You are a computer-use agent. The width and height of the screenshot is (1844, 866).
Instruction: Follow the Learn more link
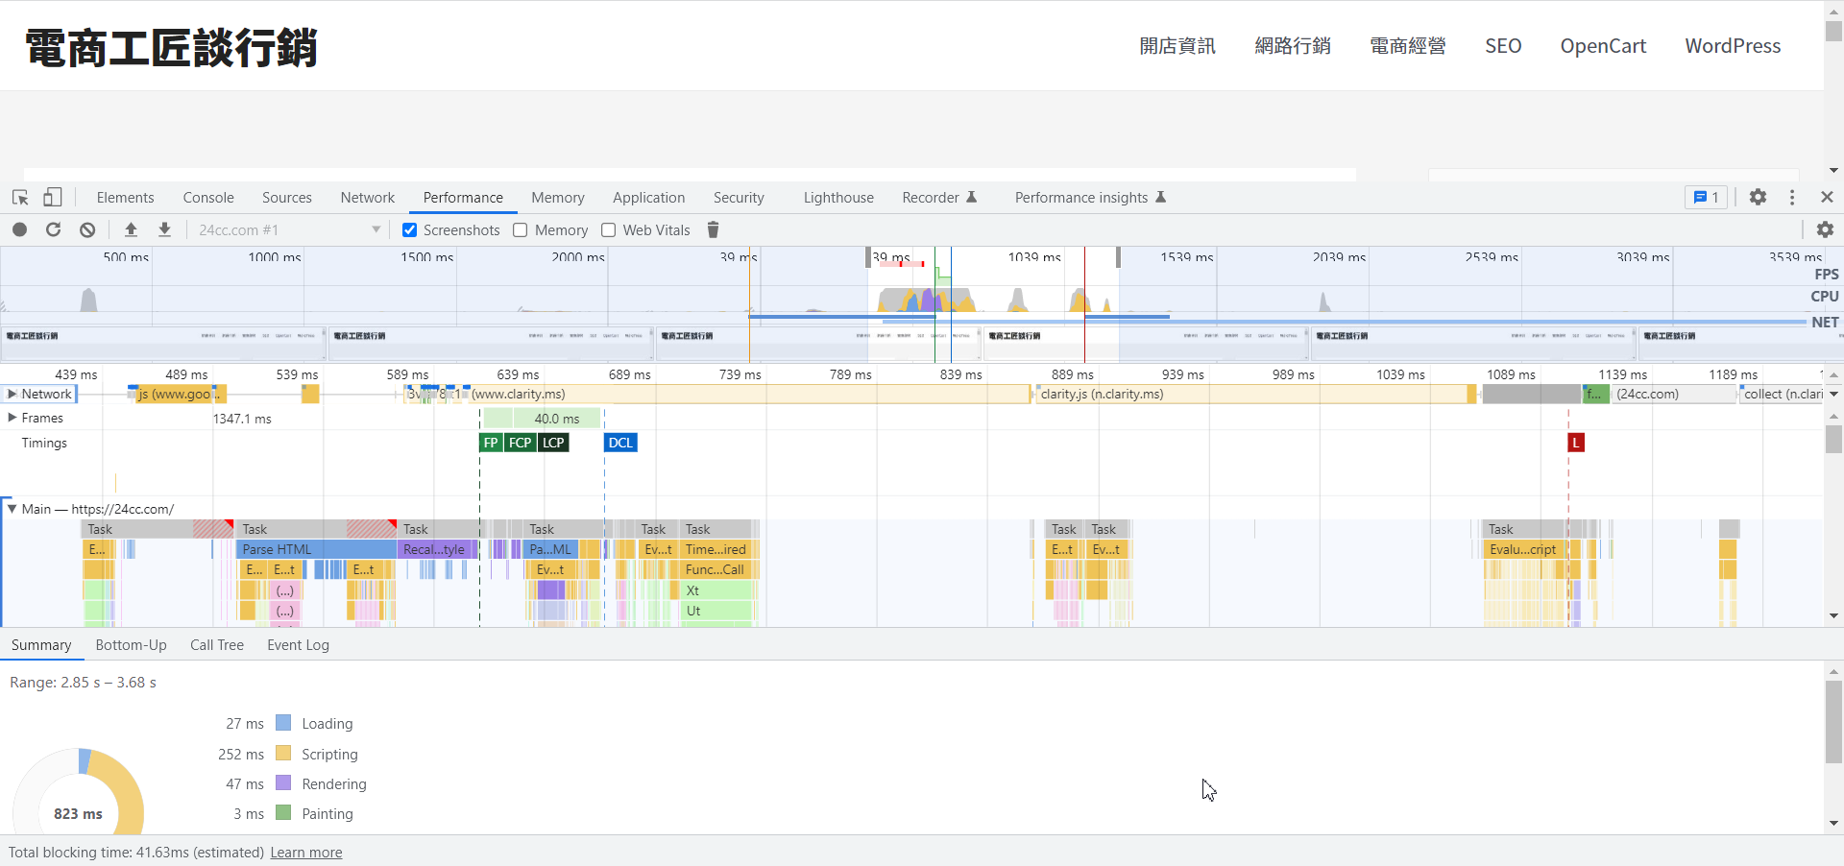coord(306,853)
